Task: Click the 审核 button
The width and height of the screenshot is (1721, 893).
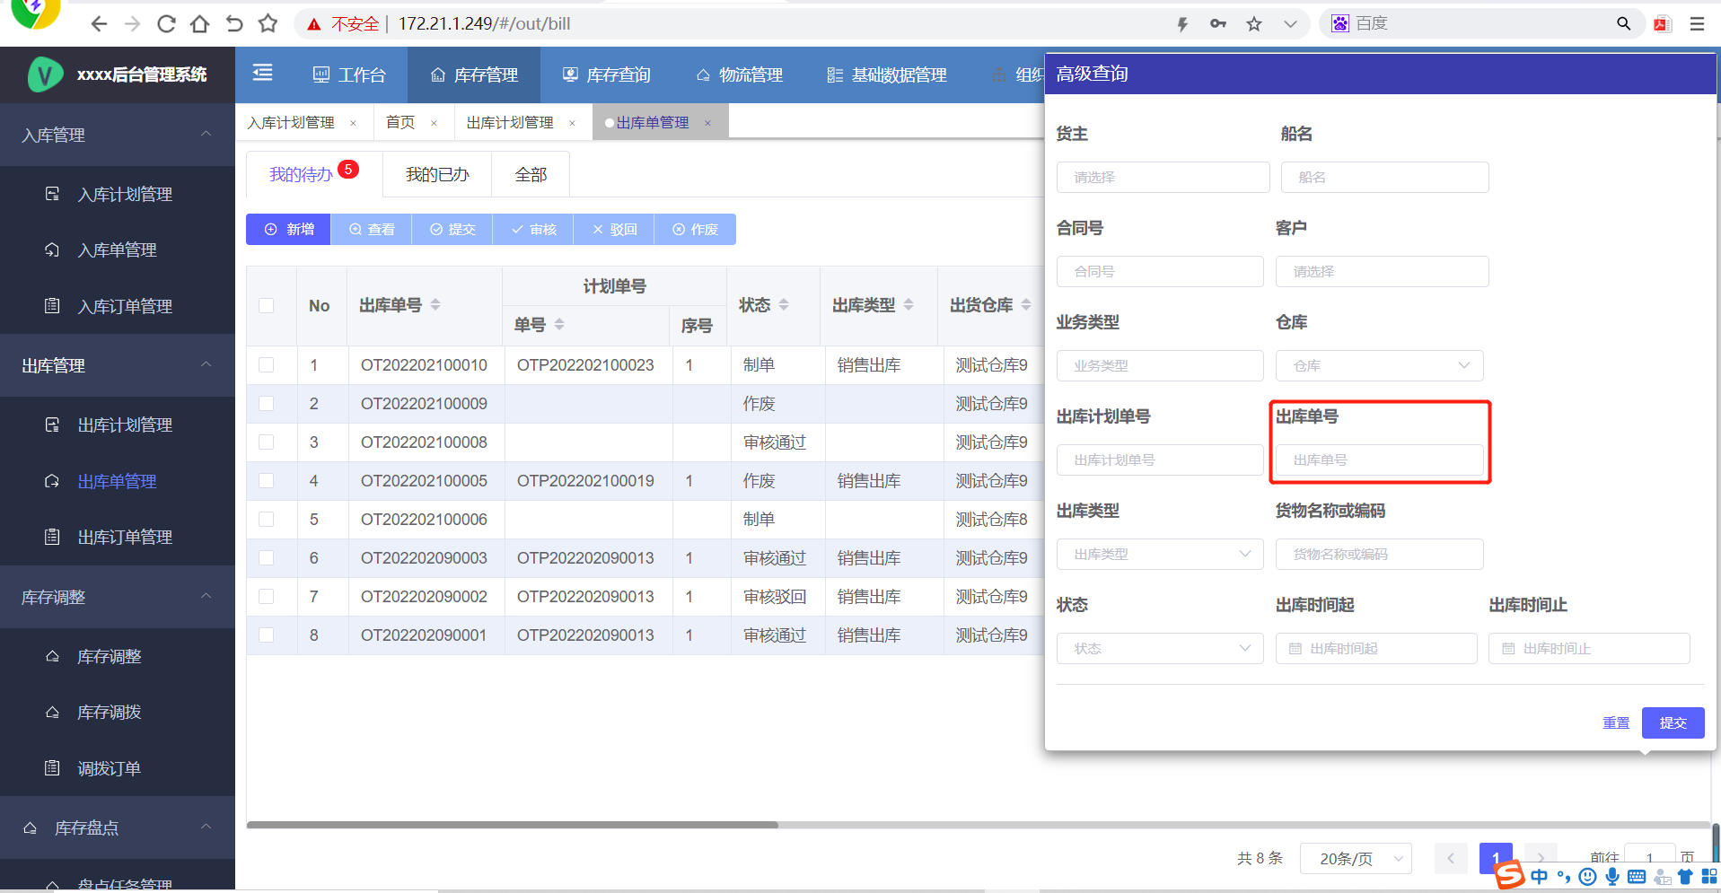Action: 533,230
